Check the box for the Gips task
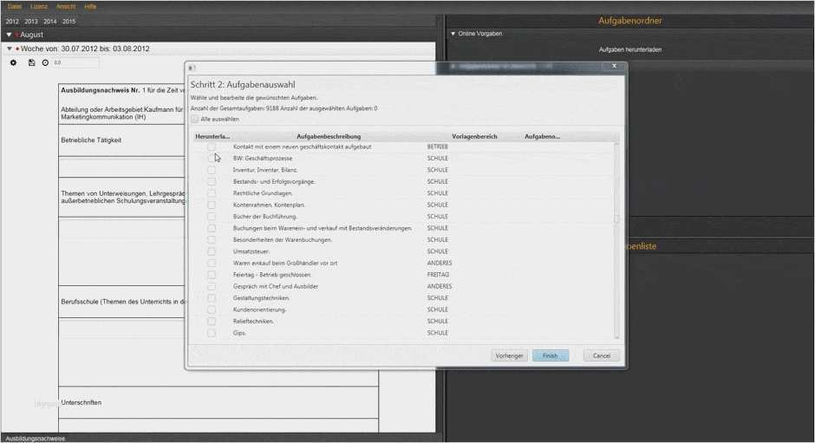 pos(212,333)
